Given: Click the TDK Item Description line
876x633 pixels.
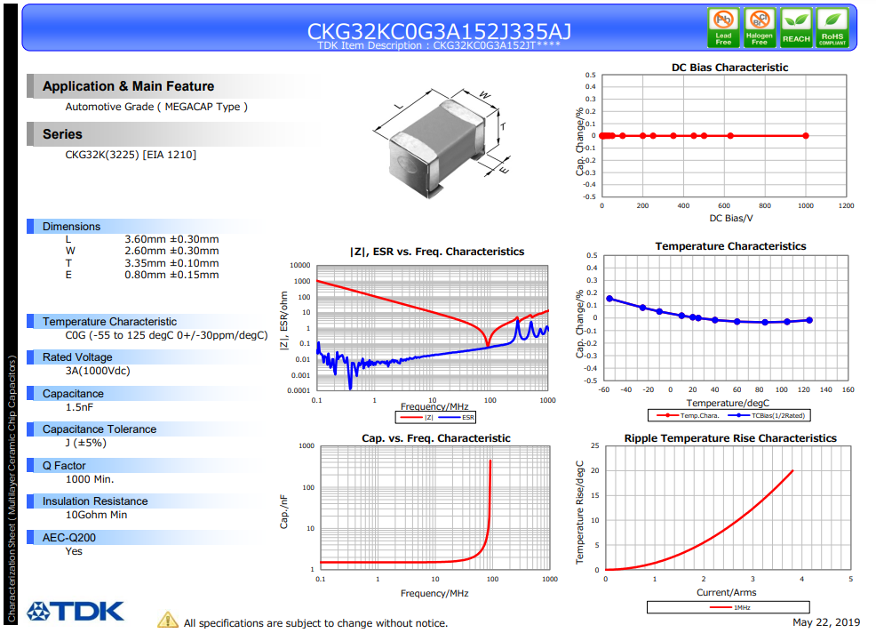Looking at the screenshot, I should 439,45.
